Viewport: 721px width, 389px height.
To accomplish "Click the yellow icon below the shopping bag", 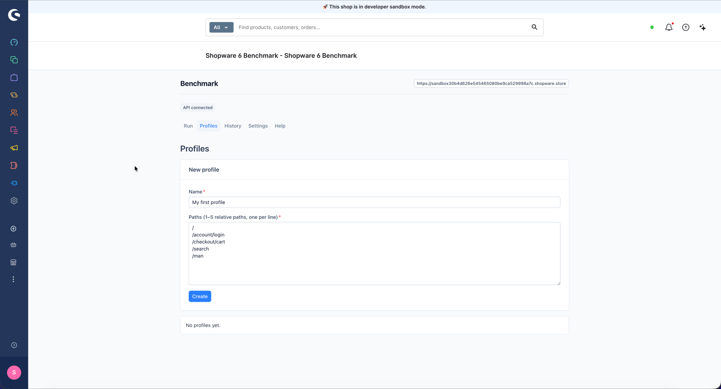I will tap(14, 95).
